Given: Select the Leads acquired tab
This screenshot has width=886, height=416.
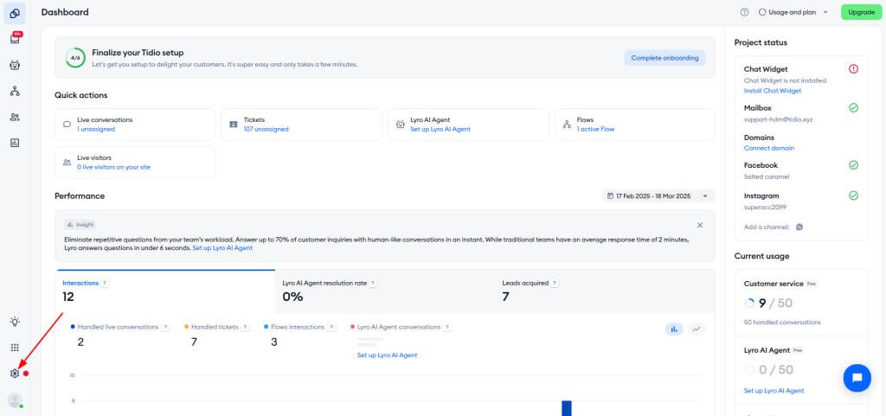Looking at the screenshot, I should click(x=605, y=291).
